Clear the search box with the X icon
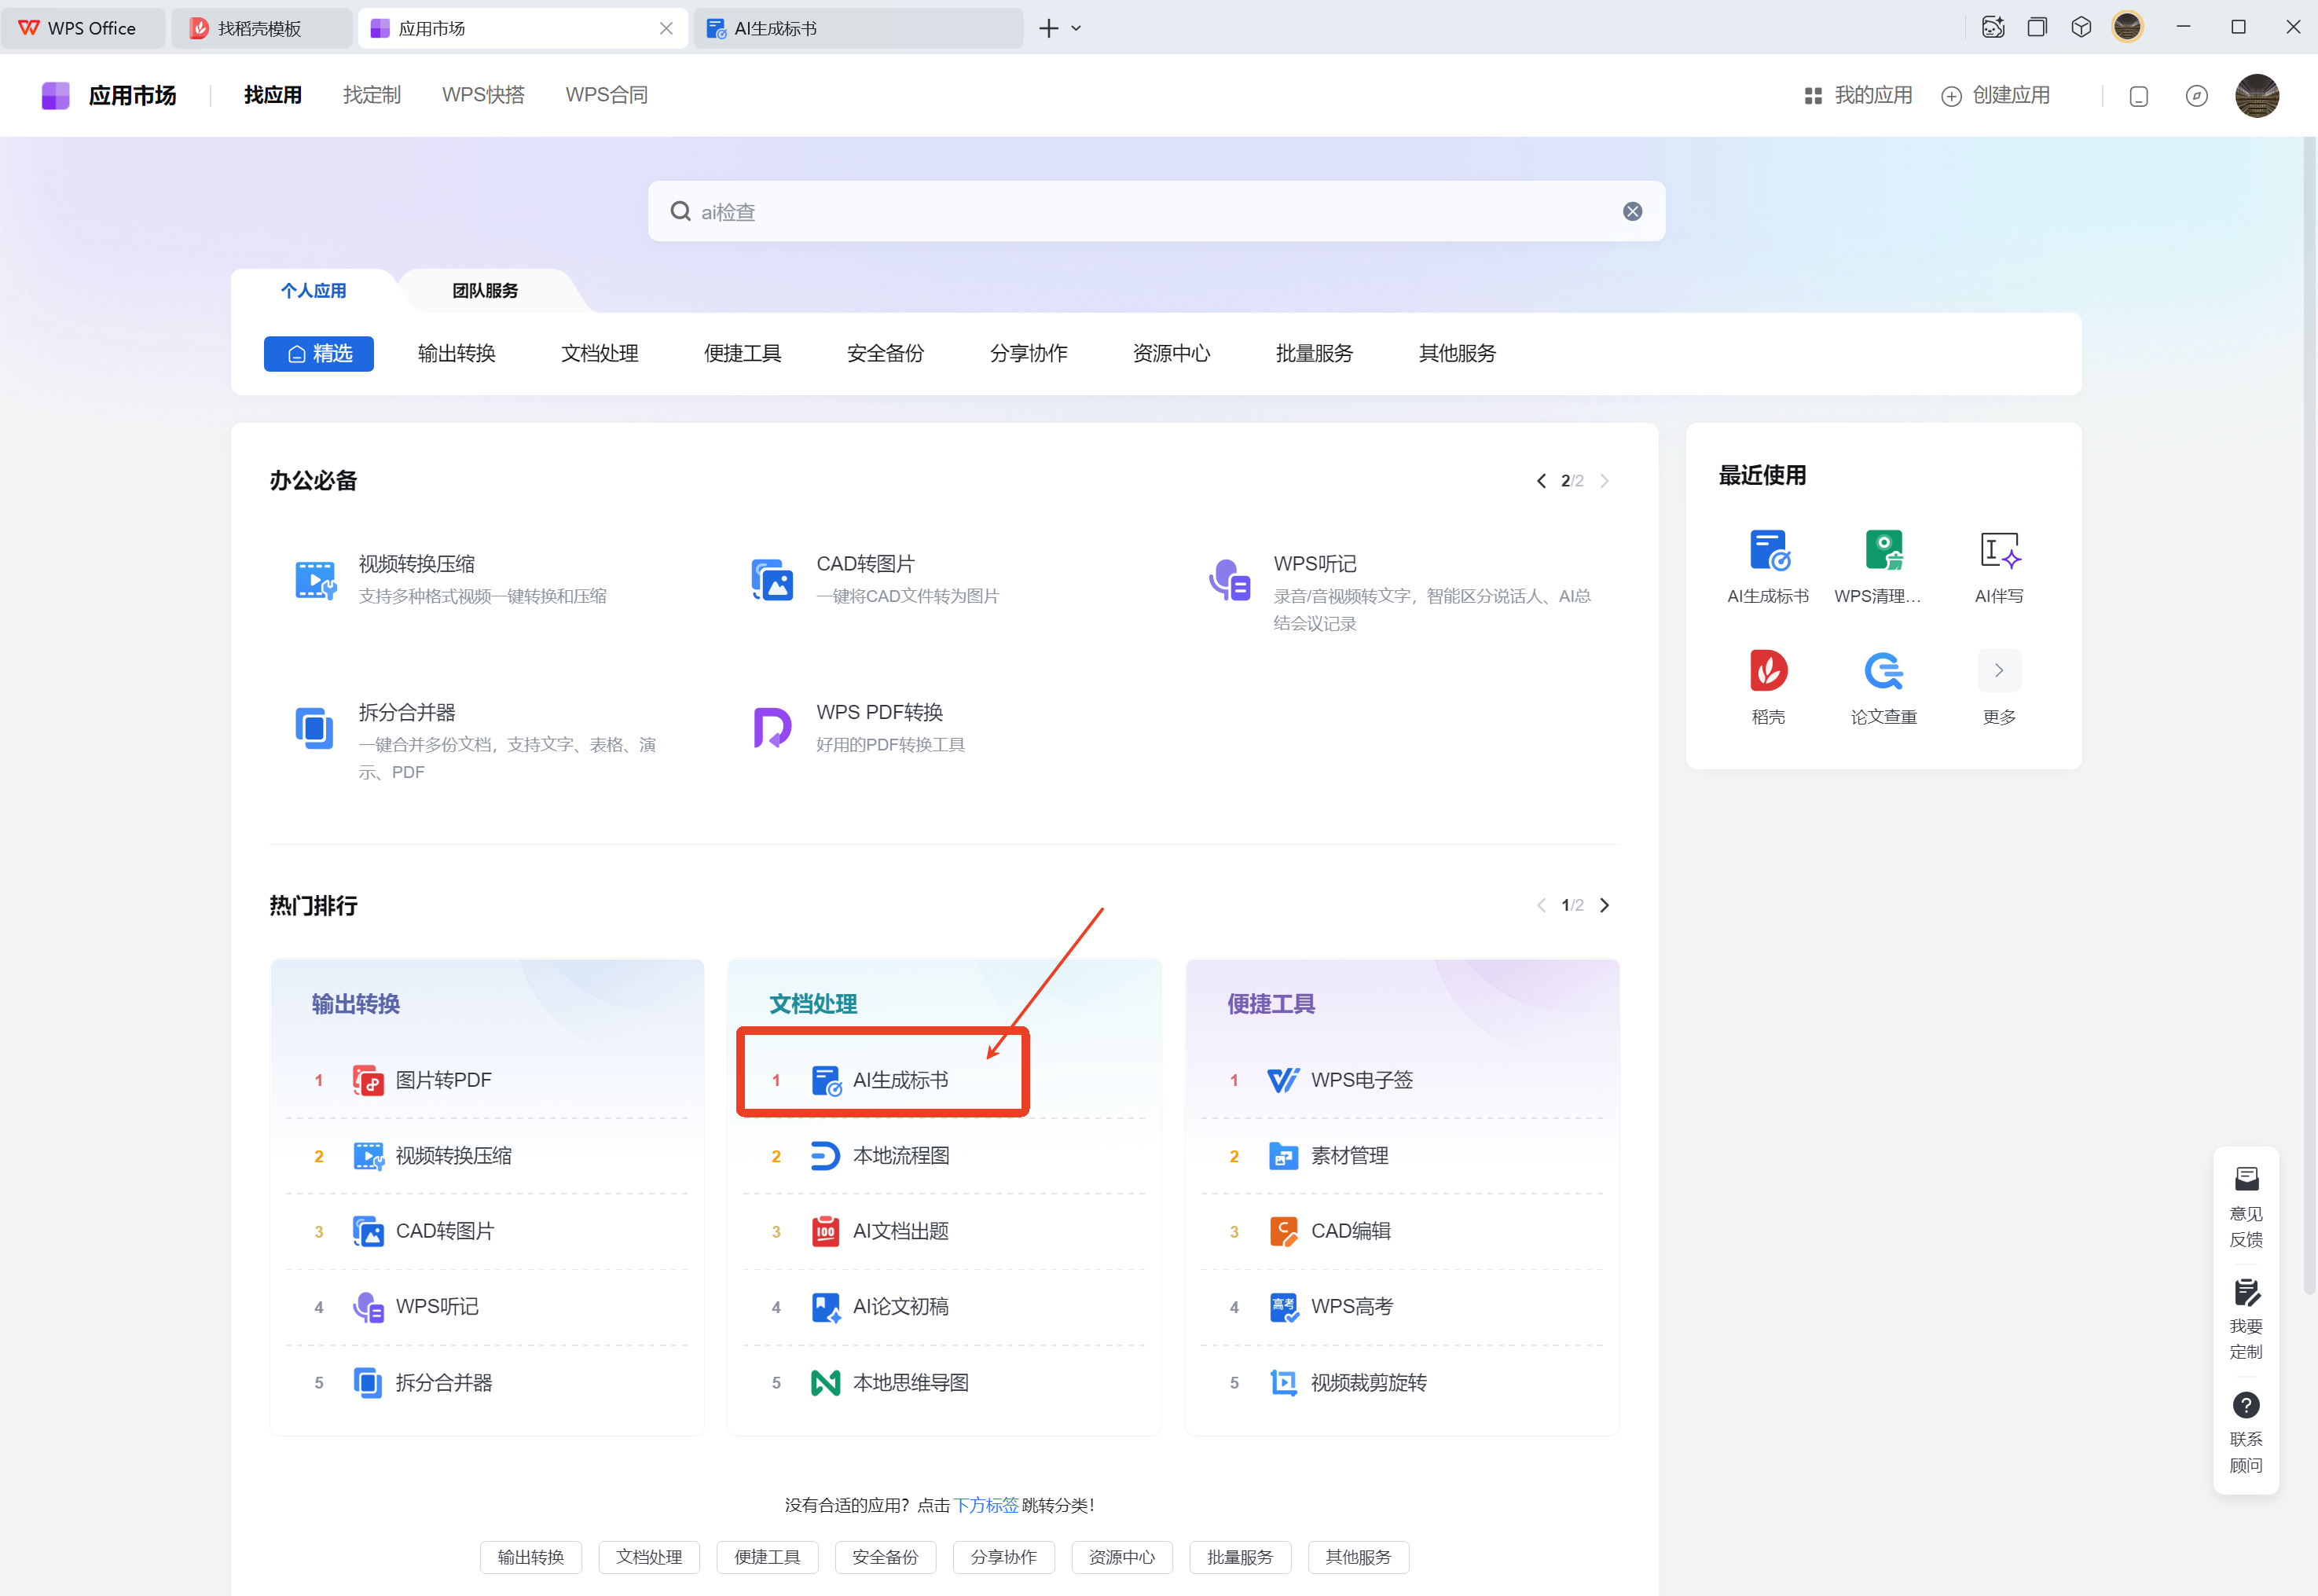The image size is (2318, 1596). coord(1632,212)
